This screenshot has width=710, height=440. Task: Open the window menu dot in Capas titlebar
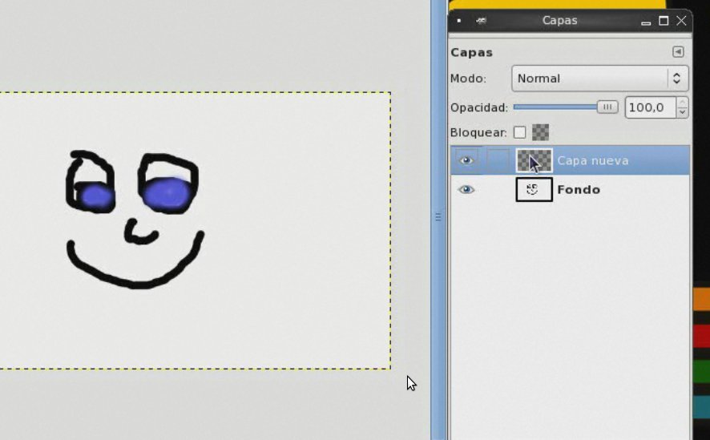tap(459, 21)
